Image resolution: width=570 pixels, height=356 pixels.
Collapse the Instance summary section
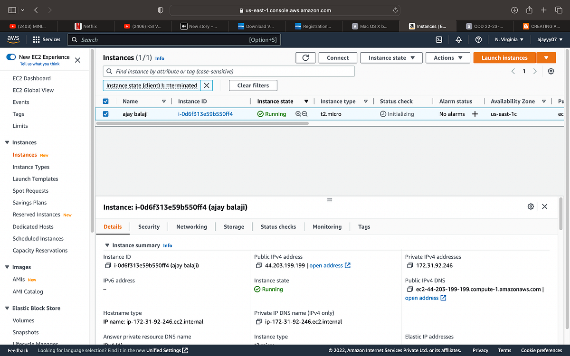(x=107, y=245)
